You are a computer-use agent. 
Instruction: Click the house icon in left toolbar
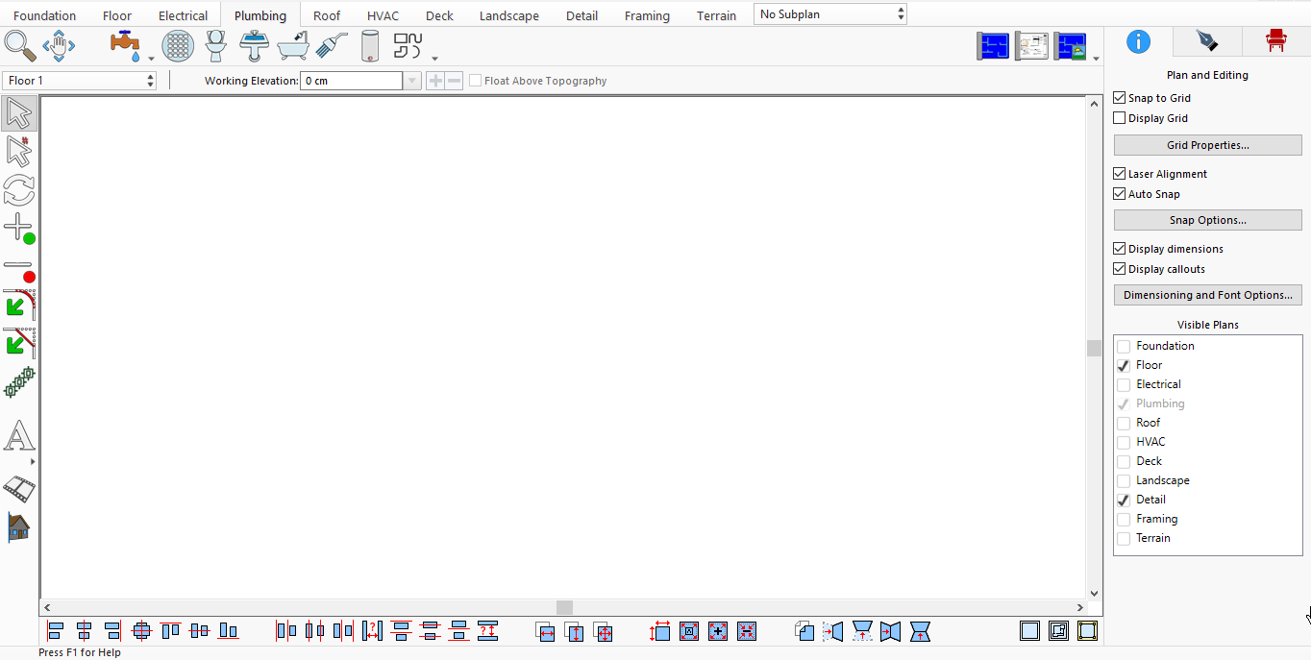(x=19, y=526)
